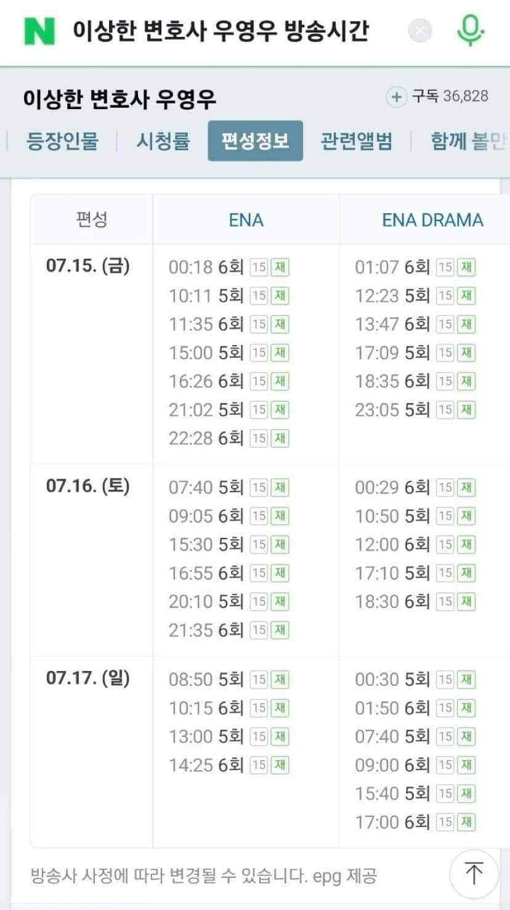Image resolution: width=510 pixels, height=910 pixels.
Task: Open the partially visible 함께 볼만 tab
Action: (468, 141)
